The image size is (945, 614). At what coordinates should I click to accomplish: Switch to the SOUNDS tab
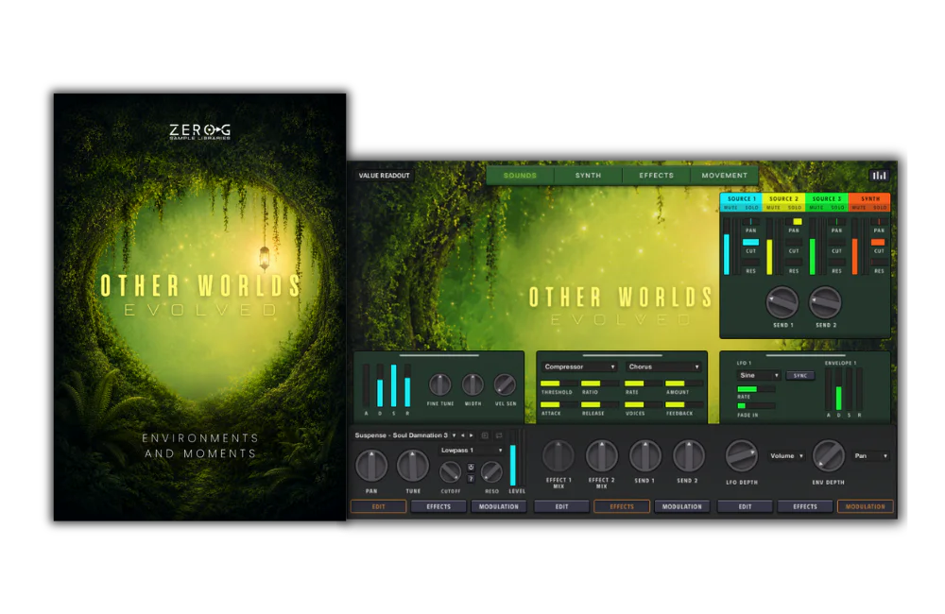pos(520,176)
